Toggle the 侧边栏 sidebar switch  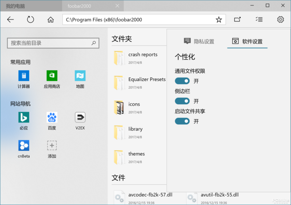182,101
